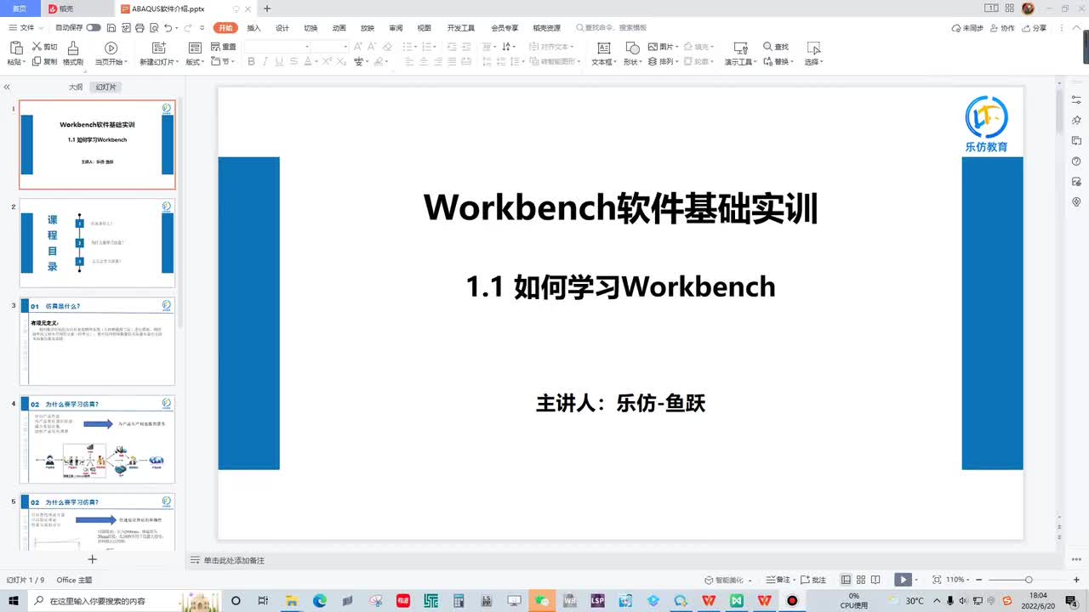Open font color swatch under letter A

(x=307, y=61)
